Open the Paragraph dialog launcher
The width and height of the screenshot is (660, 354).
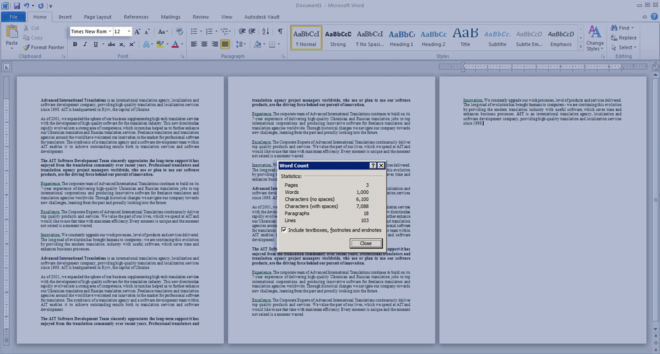coord(283,56)
